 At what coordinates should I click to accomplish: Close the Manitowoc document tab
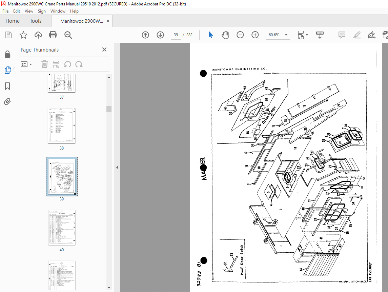[x=108, y=21]
